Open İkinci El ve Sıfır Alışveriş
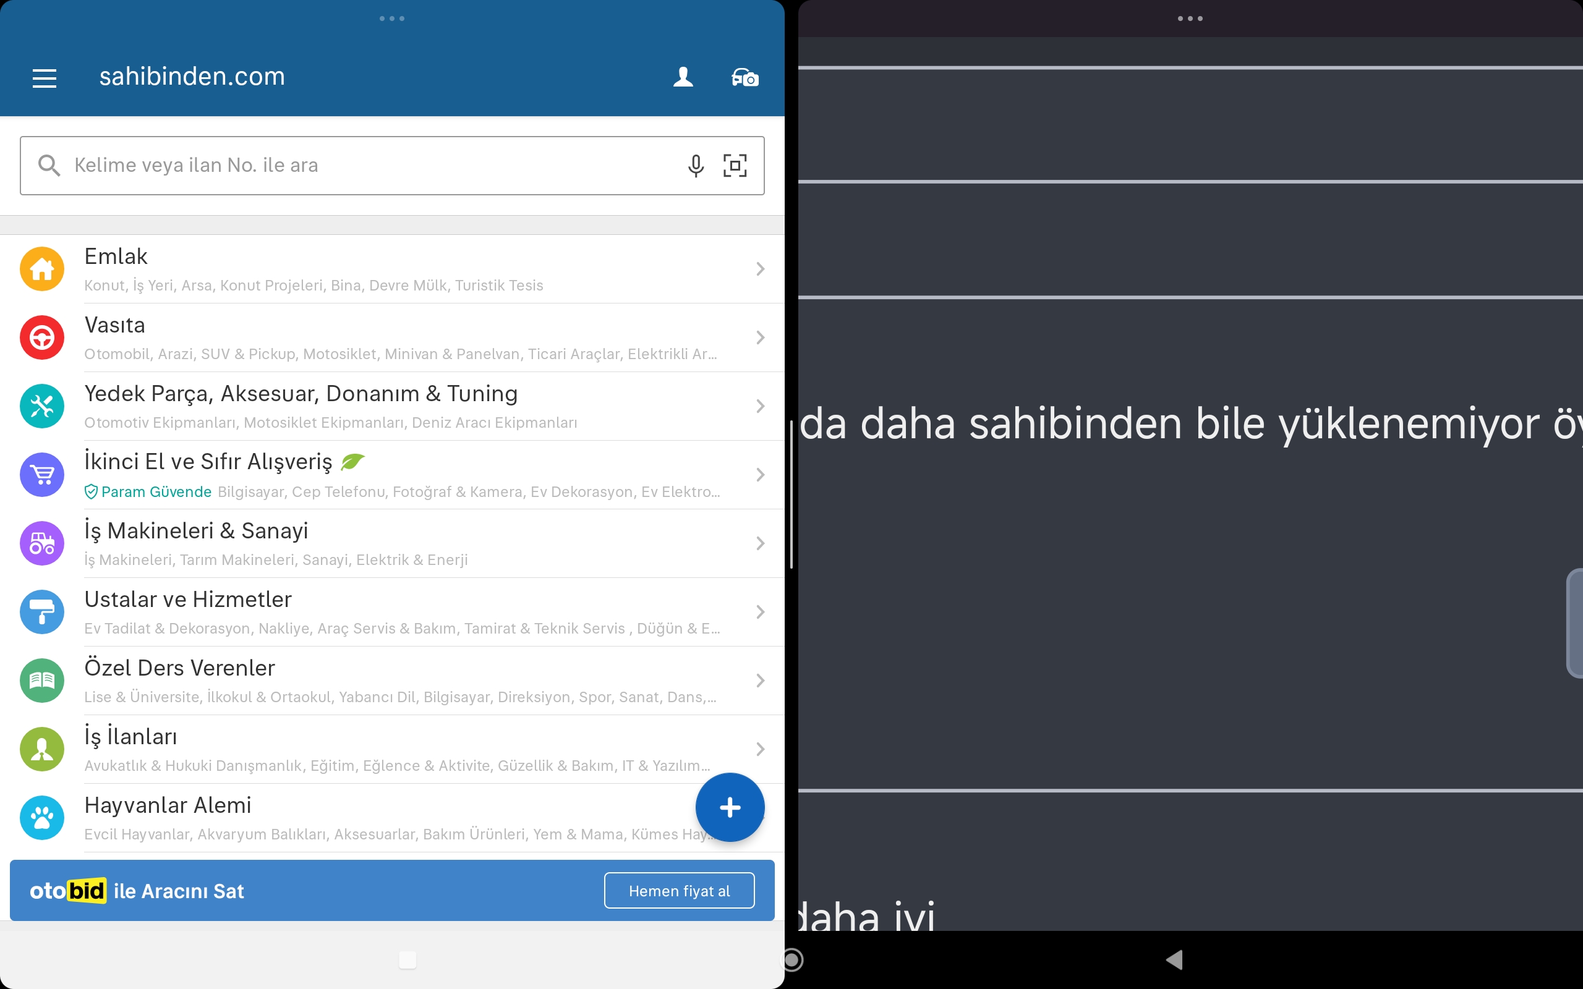1583x989 pixels. (x=393, y=475)
